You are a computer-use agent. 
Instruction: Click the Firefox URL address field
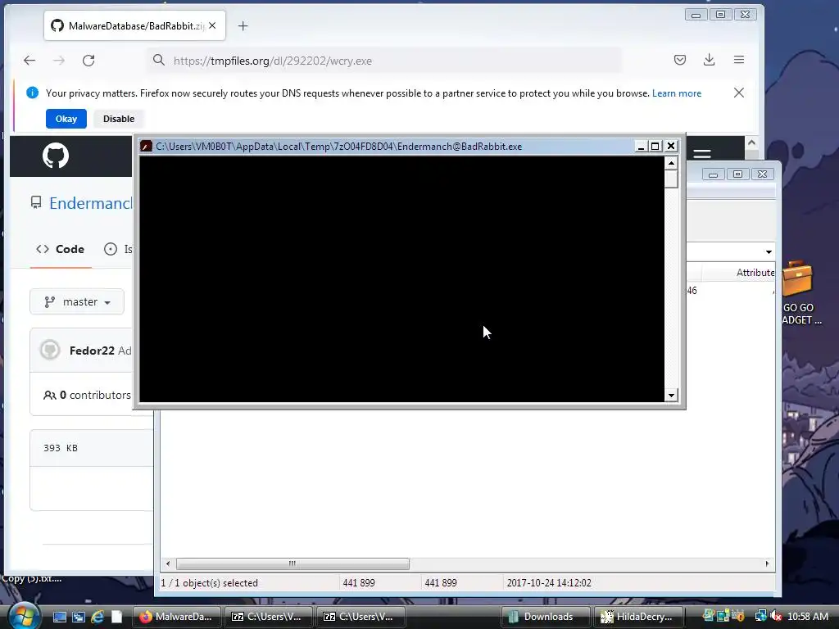pos(385,61)
